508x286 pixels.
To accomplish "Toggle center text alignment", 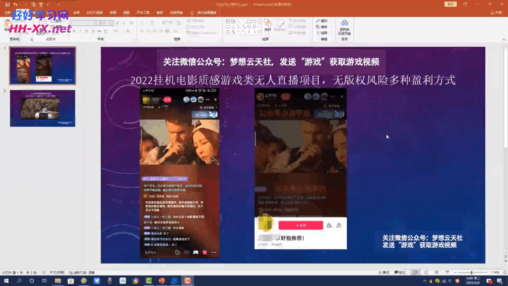I will [x=148, y=31].
